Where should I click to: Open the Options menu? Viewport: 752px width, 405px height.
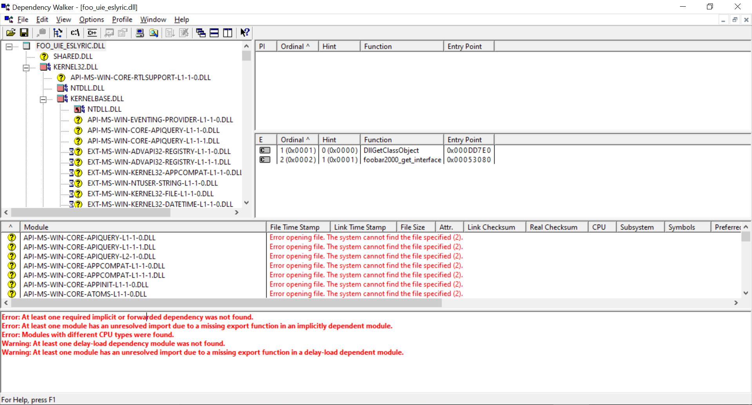click(x=91, y=19)
